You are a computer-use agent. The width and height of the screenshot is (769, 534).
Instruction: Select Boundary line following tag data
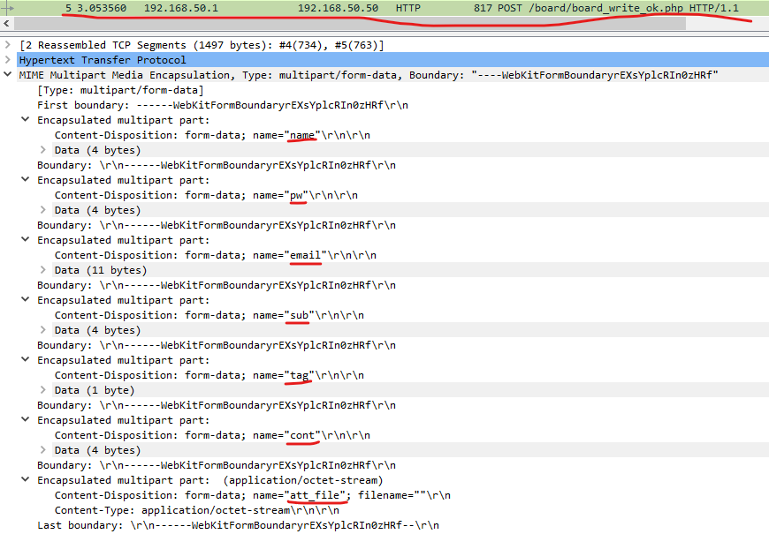coord(217,405)
